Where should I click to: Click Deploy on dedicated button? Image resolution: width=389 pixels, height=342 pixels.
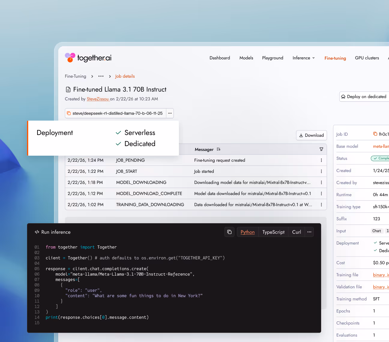(364, 97)
